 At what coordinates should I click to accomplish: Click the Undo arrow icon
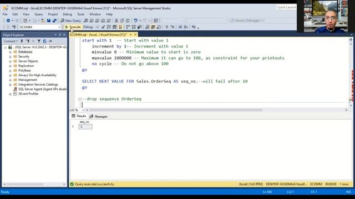(x=135, y=20)
